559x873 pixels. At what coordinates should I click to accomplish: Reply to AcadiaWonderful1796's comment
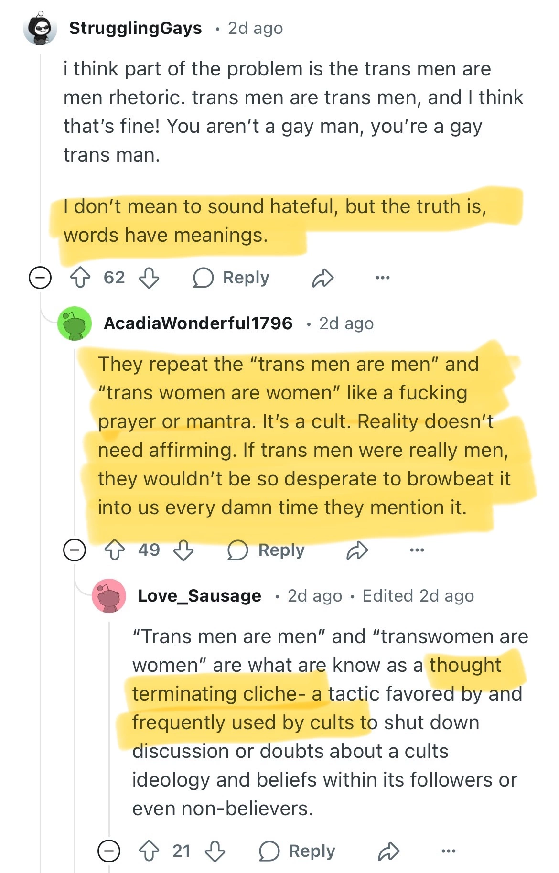coord(267,550)
